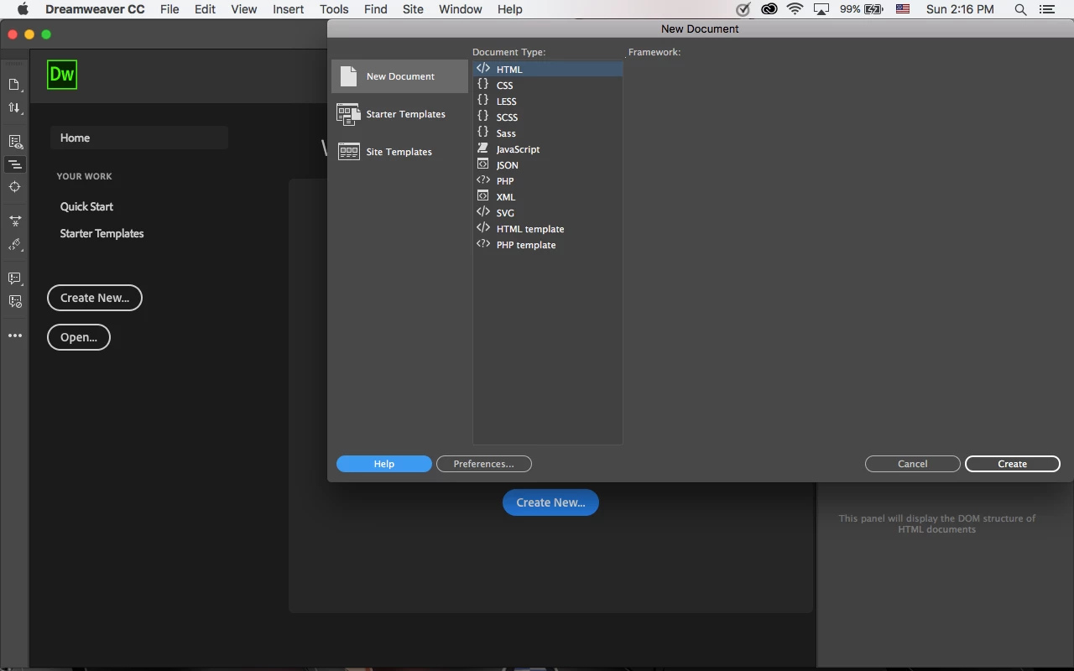Open Starter Templates in the sidebar
The image size is (1074, 671).
pyautogui.click(x=102, y=233)
